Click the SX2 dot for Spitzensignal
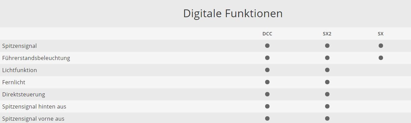The image size is (411, 123). (327, 45)
